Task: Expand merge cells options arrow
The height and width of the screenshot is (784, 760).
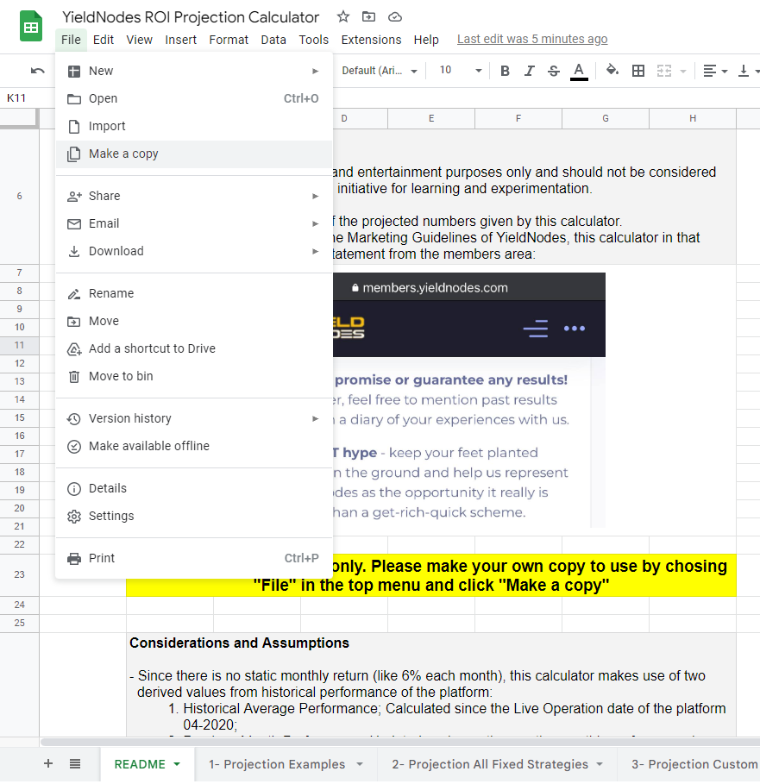Action: (x=683, y=71)
